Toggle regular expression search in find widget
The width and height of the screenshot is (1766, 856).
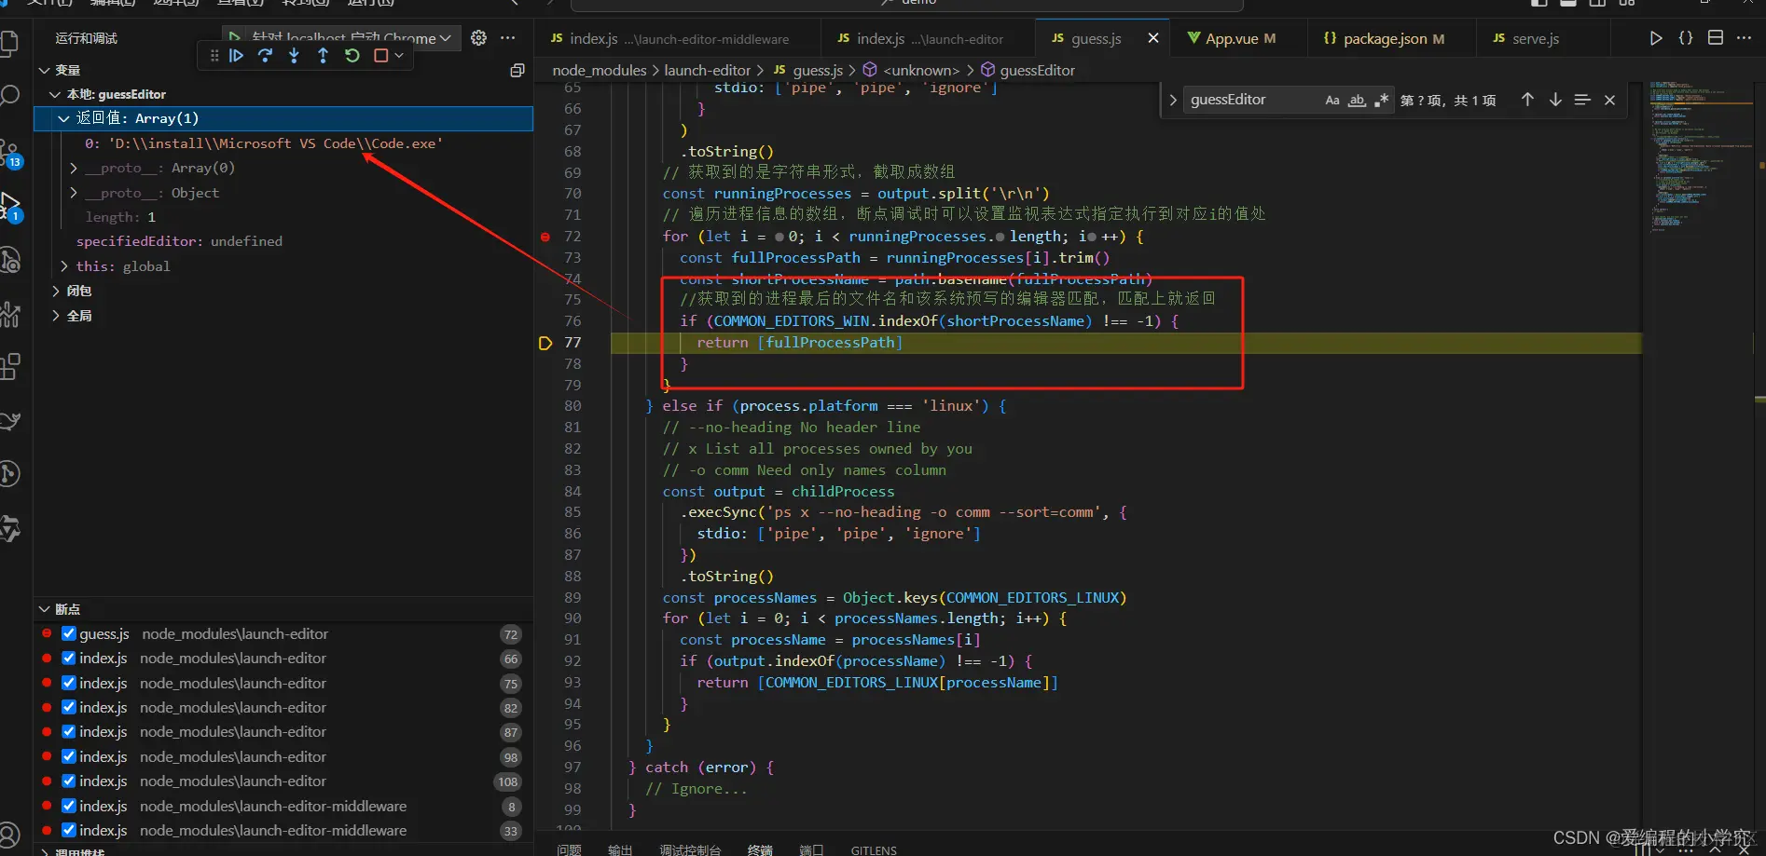(x=1381, y=100)
